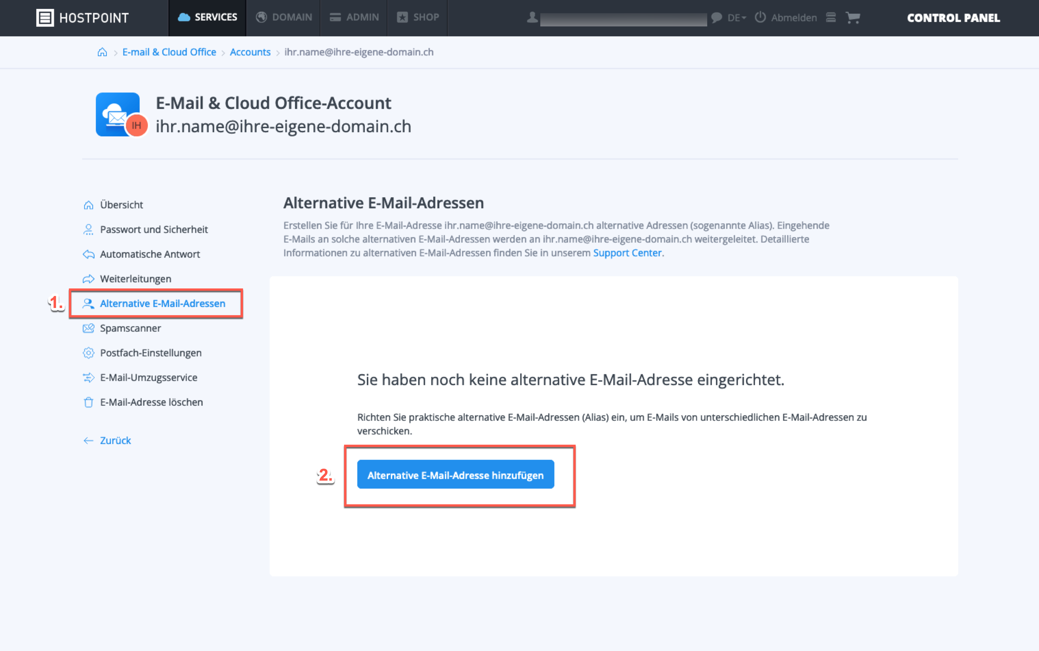Screen dimensions: 1039x651
Task: Open the SERVICES tab
Action: (x=207, y=18)
